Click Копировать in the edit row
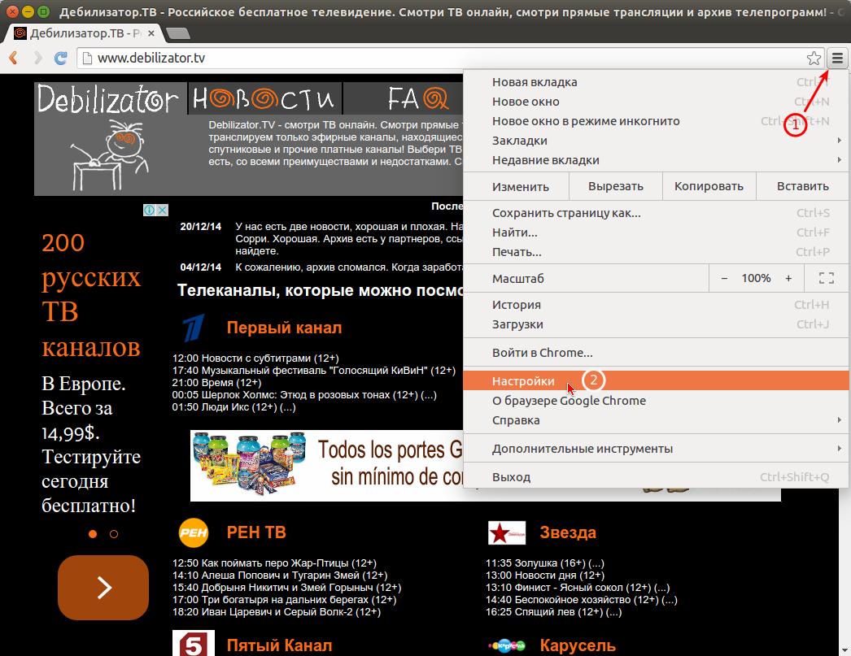The width and height of the screenshot is (851, 656). point(709,186)
